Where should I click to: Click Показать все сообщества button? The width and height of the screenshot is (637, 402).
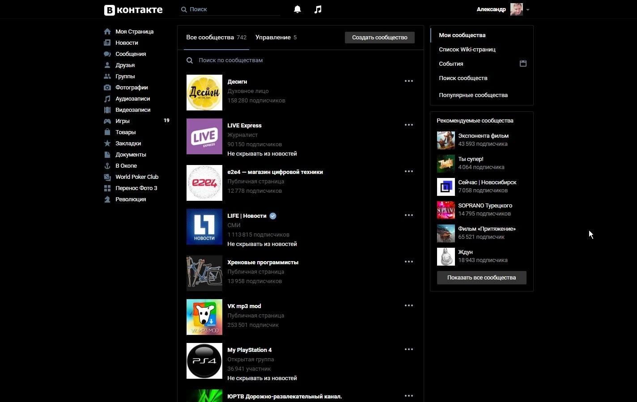point(482,278)
